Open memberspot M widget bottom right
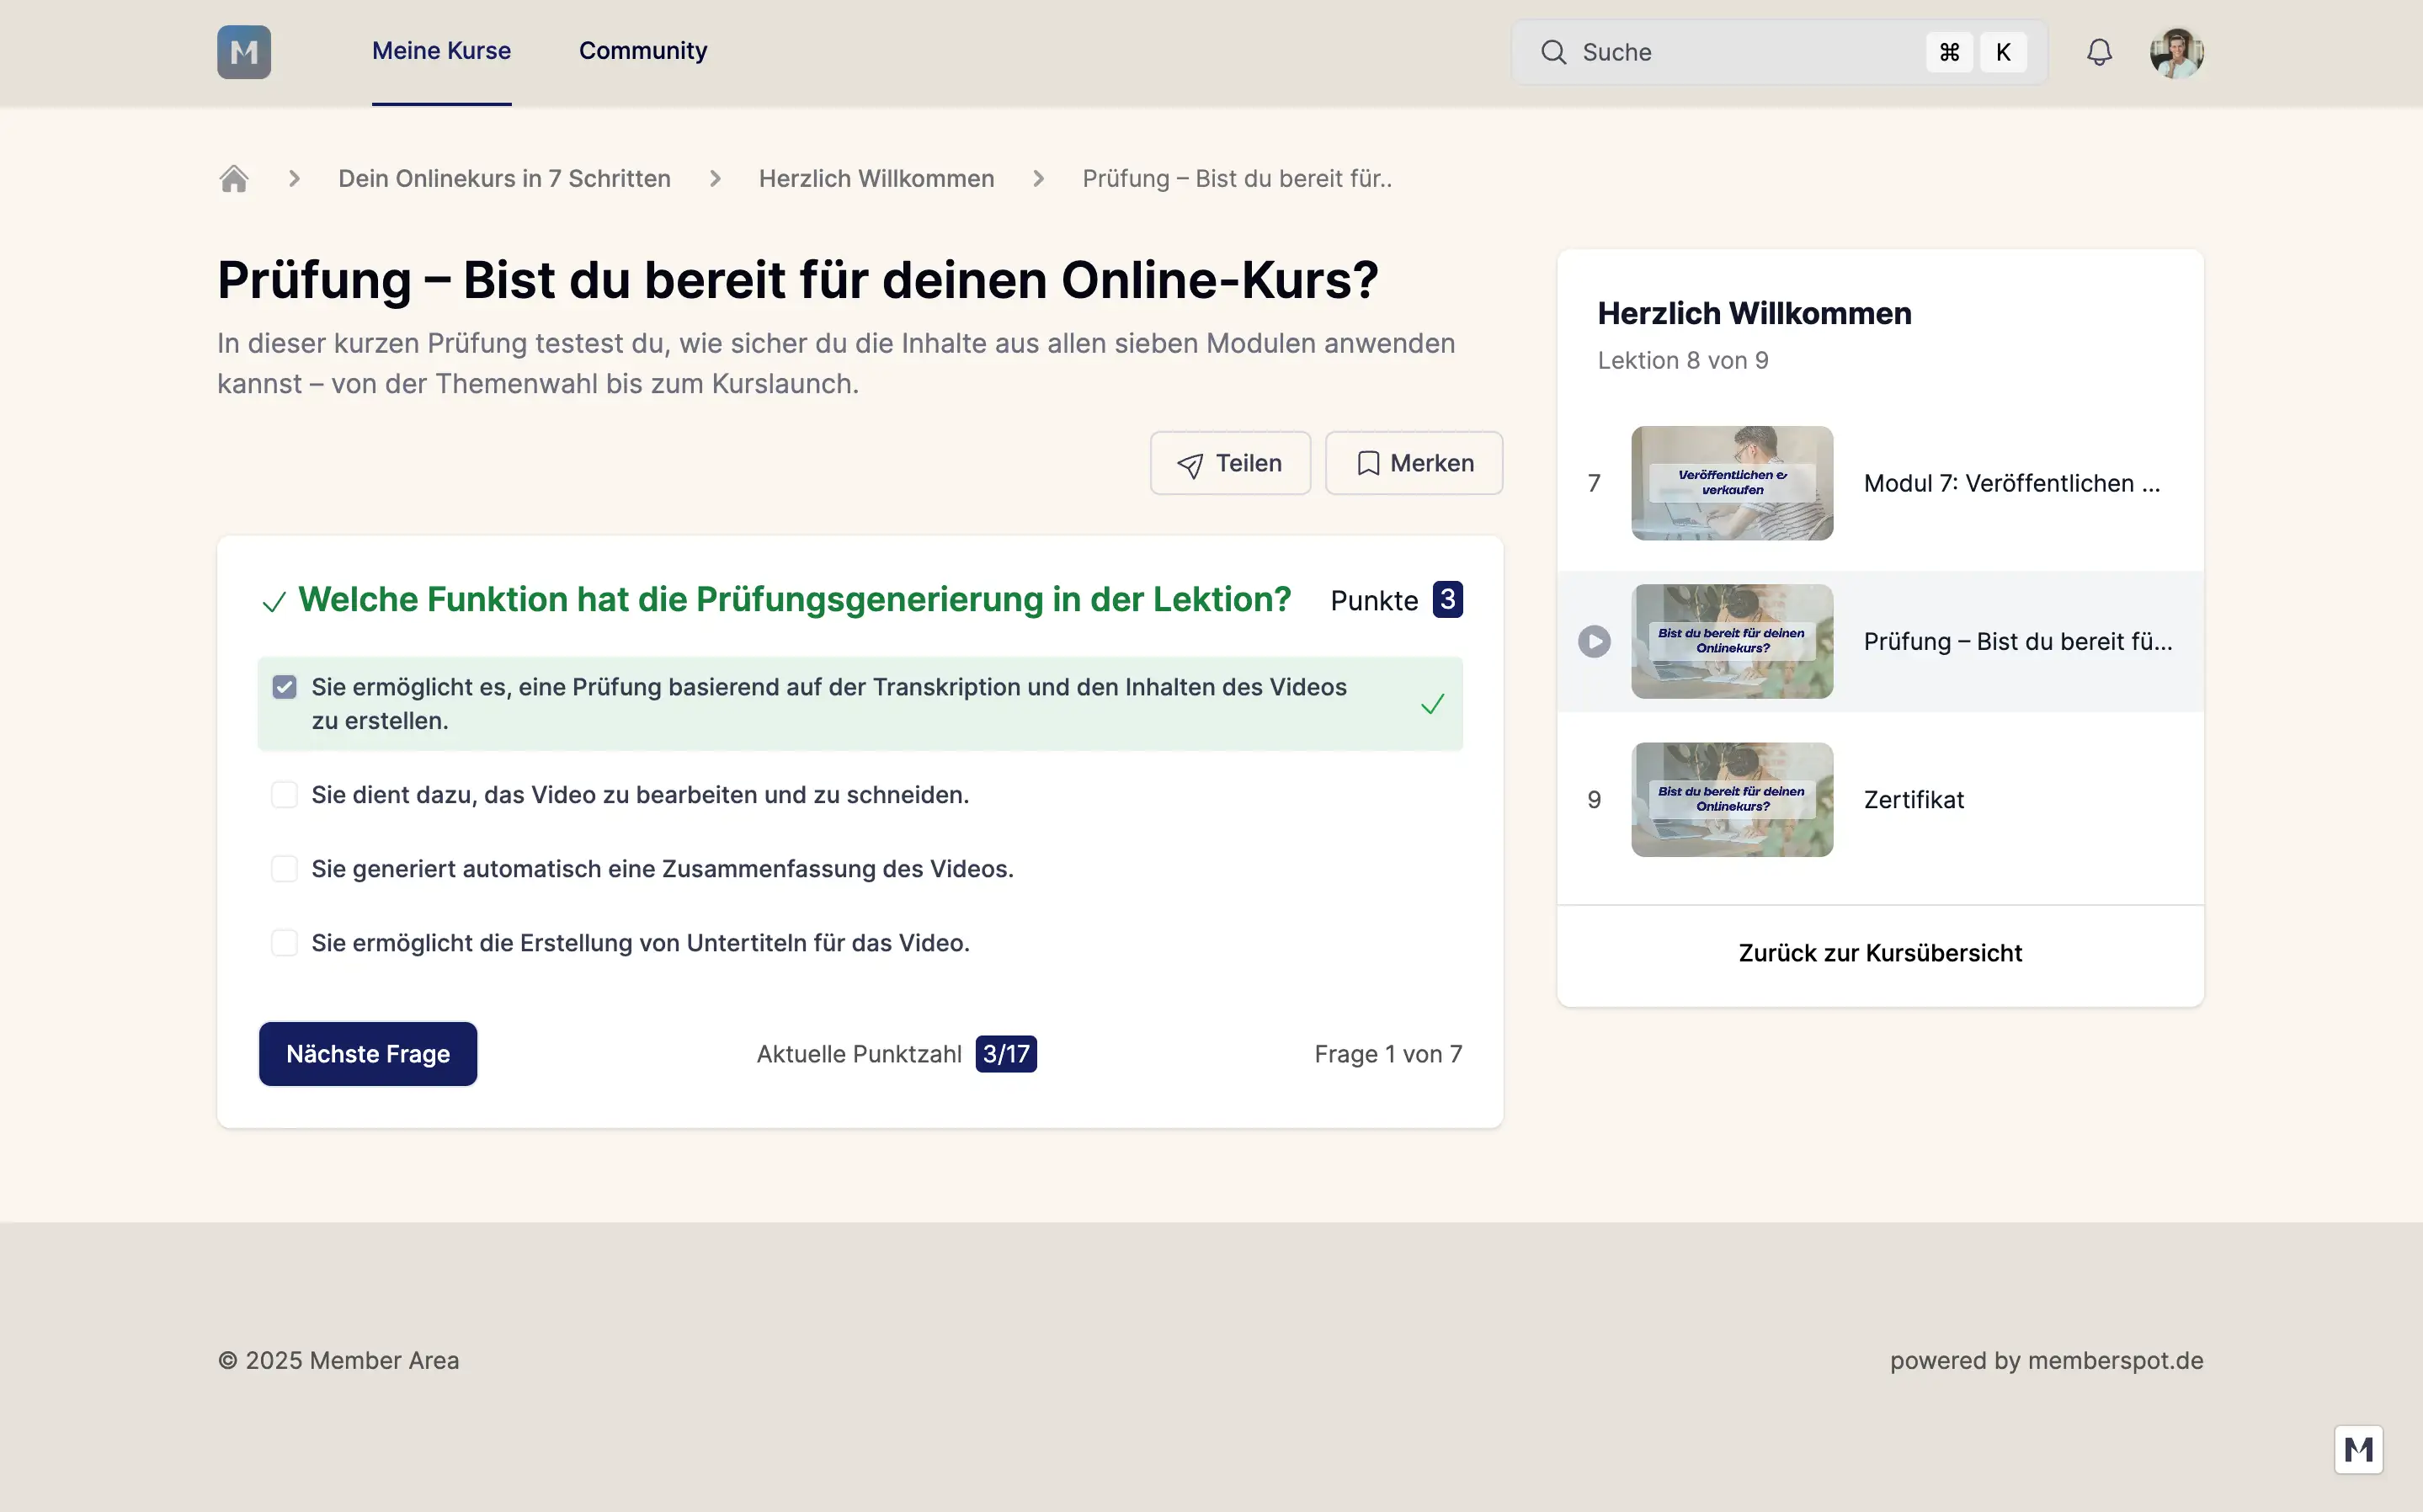Viewport: 2423px width, 1512px height. [2358, 1449]
